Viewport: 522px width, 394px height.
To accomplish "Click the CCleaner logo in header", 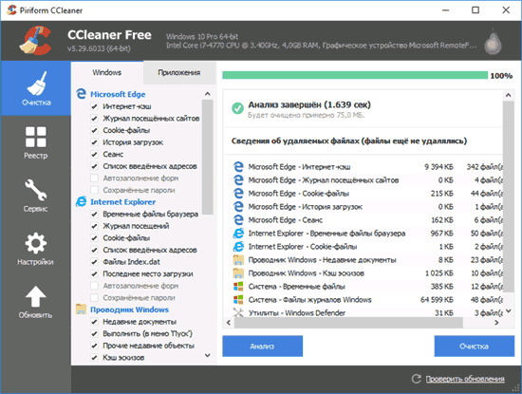I will pos(35,41).
